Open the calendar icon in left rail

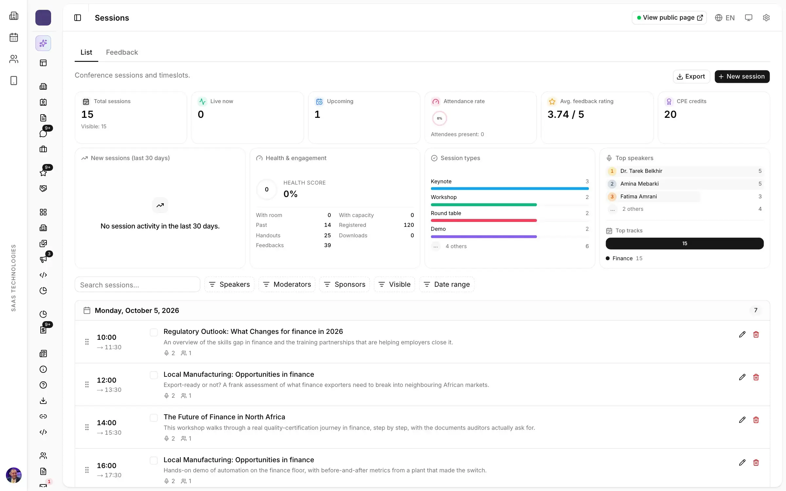tap(14, 37)
